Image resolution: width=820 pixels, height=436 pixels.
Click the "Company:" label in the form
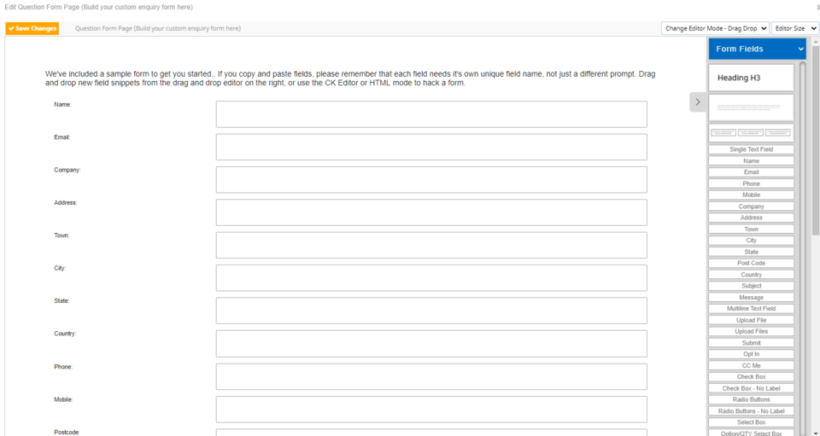coord(67,171)
